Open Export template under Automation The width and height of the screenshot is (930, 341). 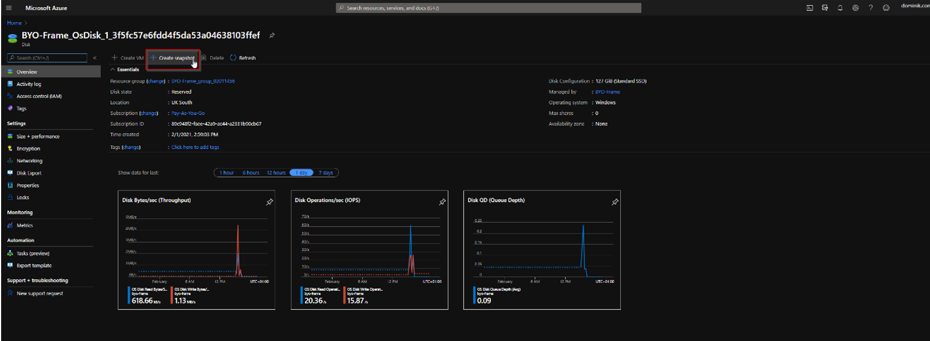click(x=34, y=265)
